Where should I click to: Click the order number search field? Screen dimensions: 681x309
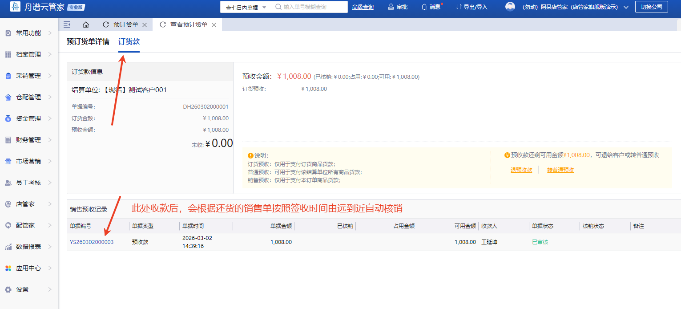click(x=314, y=7)
